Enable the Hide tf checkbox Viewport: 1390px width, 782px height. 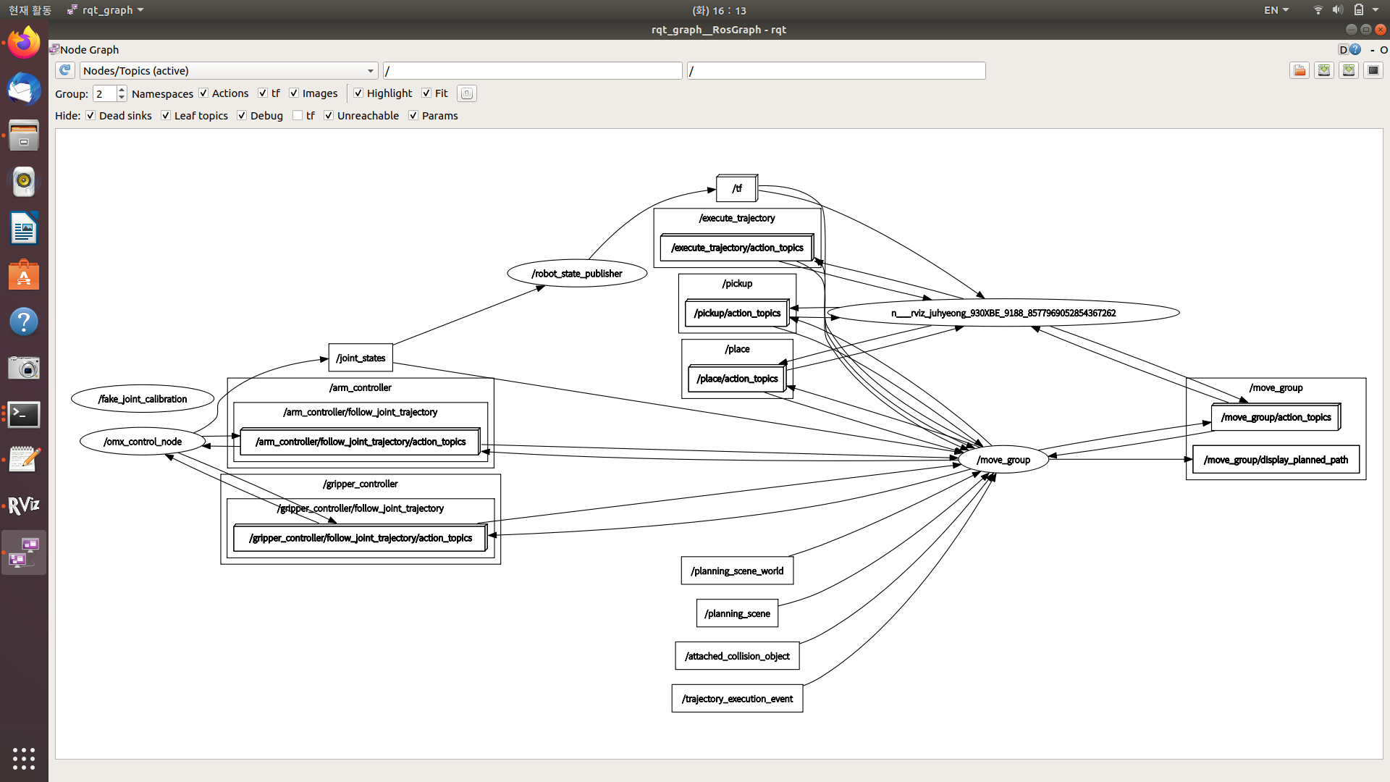click(x=298, y=116)
